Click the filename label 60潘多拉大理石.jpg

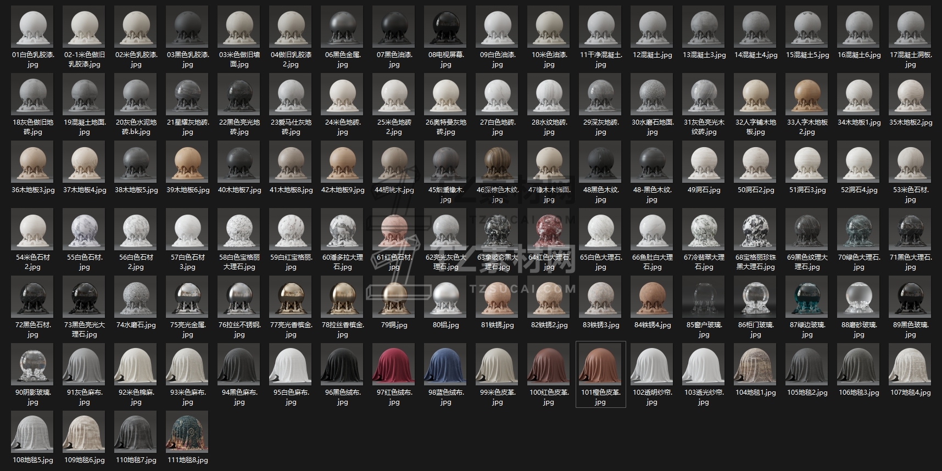coord(342,262)
